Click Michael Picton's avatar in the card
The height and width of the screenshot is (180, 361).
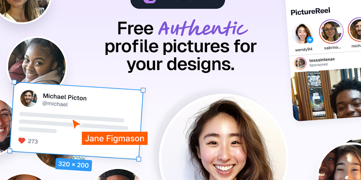click(29, 98)
